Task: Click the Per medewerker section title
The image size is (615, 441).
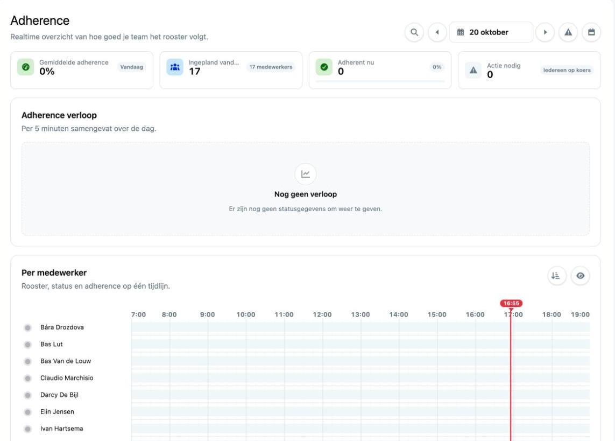Action: [x=54, y=272]
